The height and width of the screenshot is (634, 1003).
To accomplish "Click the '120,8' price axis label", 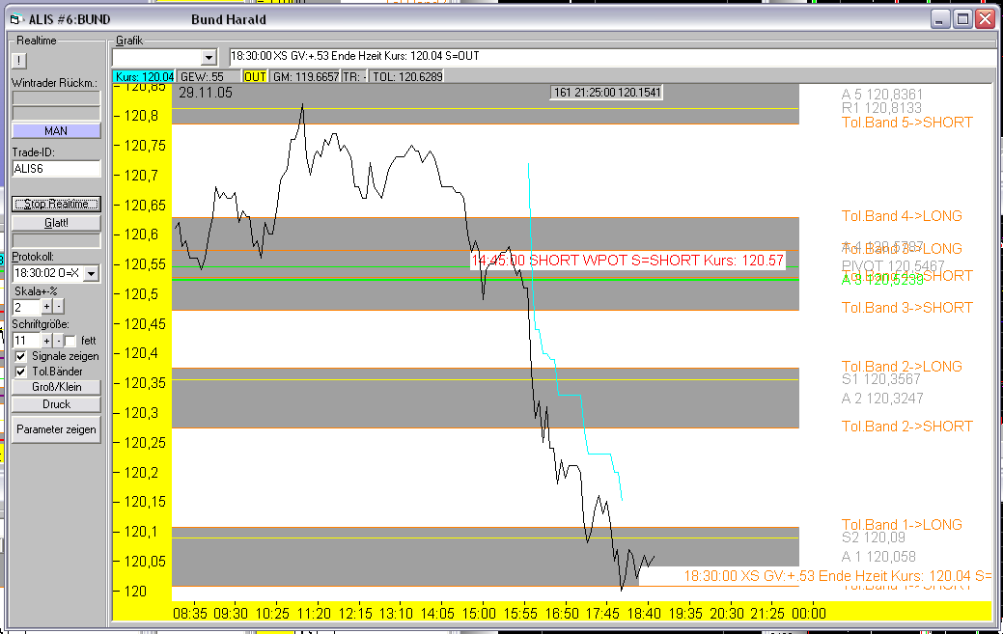I will (x=141, y=117).
